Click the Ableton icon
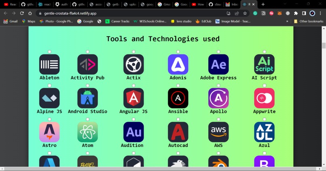Image resolution: width=326 pixels, height=171 pixels. coord(49,65)
